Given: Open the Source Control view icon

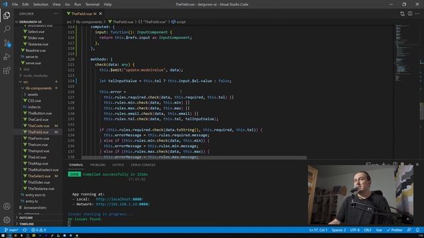Looking at the screenshot, I should click(7, 43).
